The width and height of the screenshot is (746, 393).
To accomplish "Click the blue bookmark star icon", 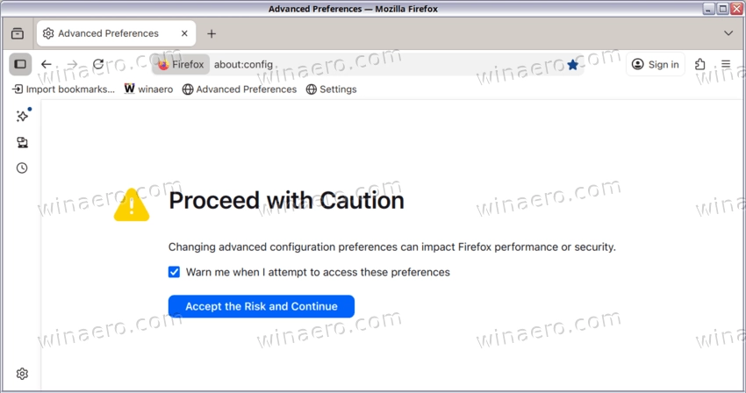I will pyautogui.click(x=572, y=64).
